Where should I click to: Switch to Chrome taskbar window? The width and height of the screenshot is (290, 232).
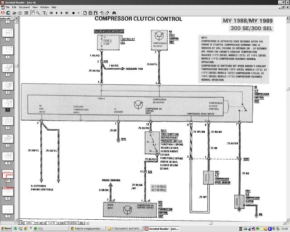pyautogui.click(x=88, y=229)
